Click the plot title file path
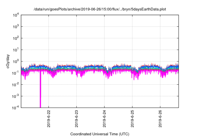This screenshot has width=197, height=137. click(100, 9)
